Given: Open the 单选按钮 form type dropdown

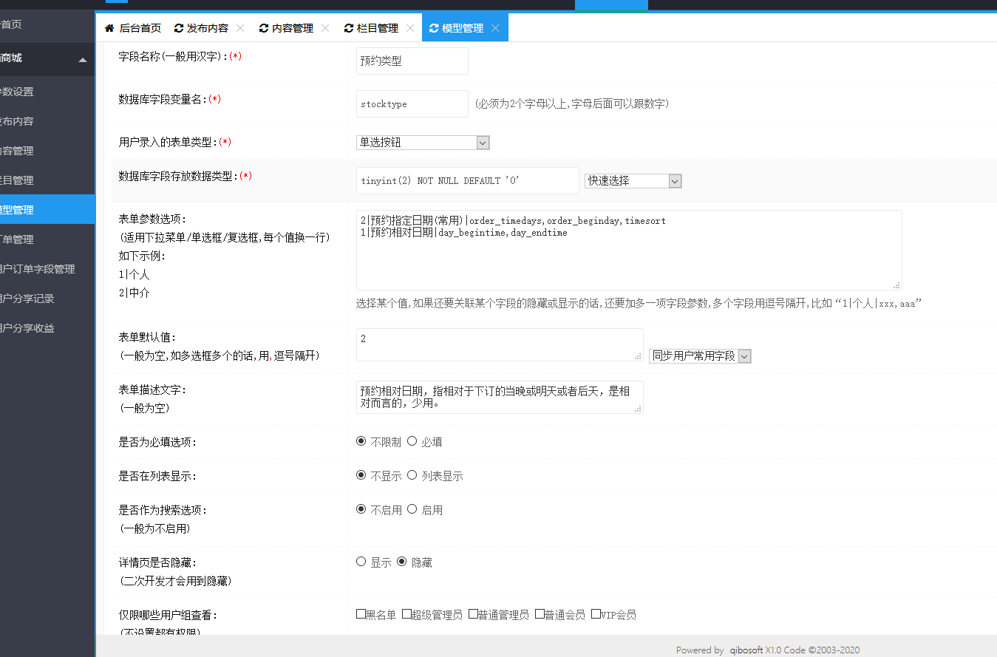Looking at the screenshot, I should tap(423, 143).
